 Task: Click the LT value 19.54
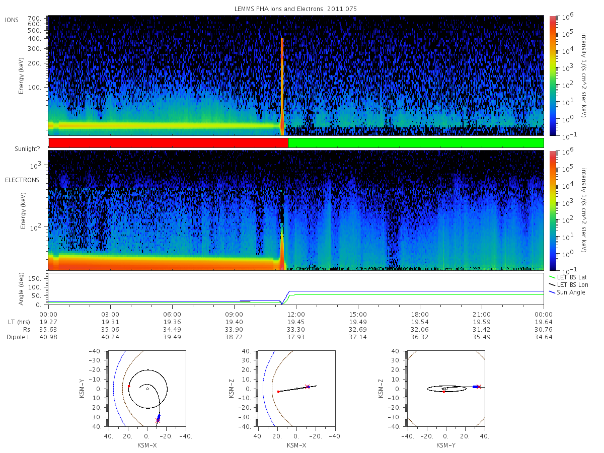420,322
